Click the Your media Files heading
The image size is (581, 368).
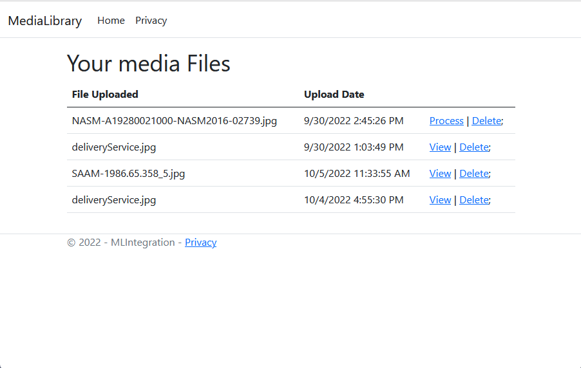[149, 63]
